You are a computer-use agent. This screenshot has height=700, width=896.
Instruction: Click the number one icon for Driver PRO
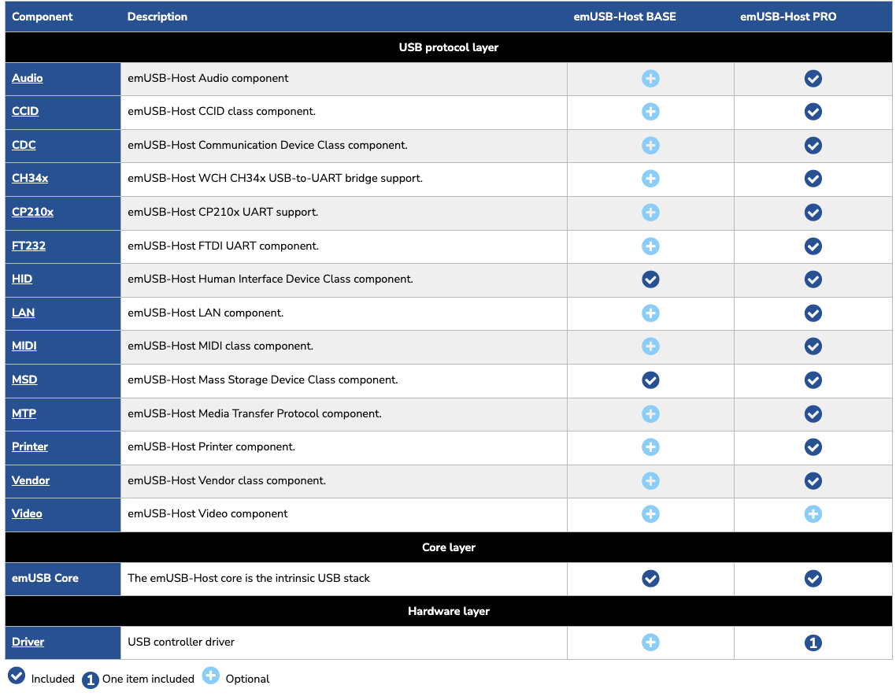(813, 643)
